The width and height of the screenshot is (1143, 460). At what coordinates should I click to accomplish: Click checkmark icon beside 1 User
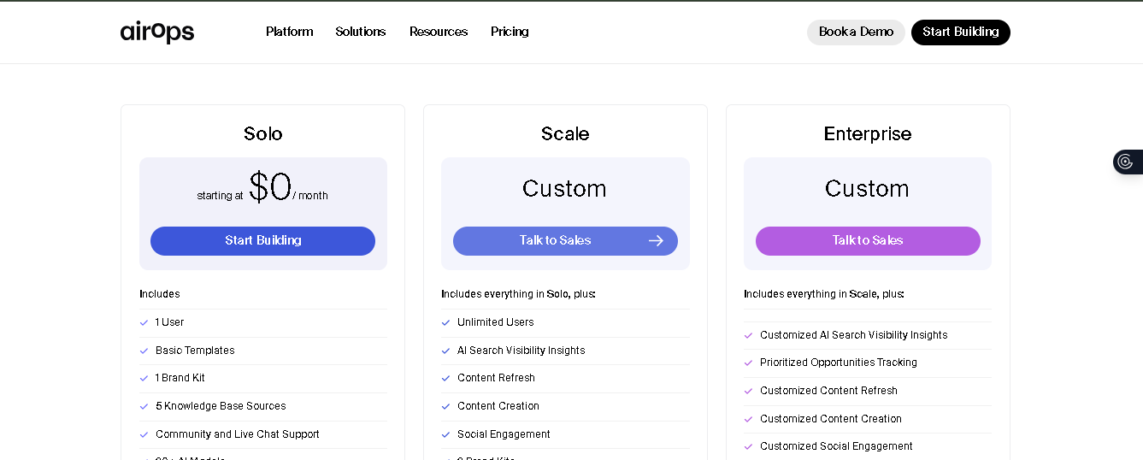pyautogui.click(x=144, y=323)
